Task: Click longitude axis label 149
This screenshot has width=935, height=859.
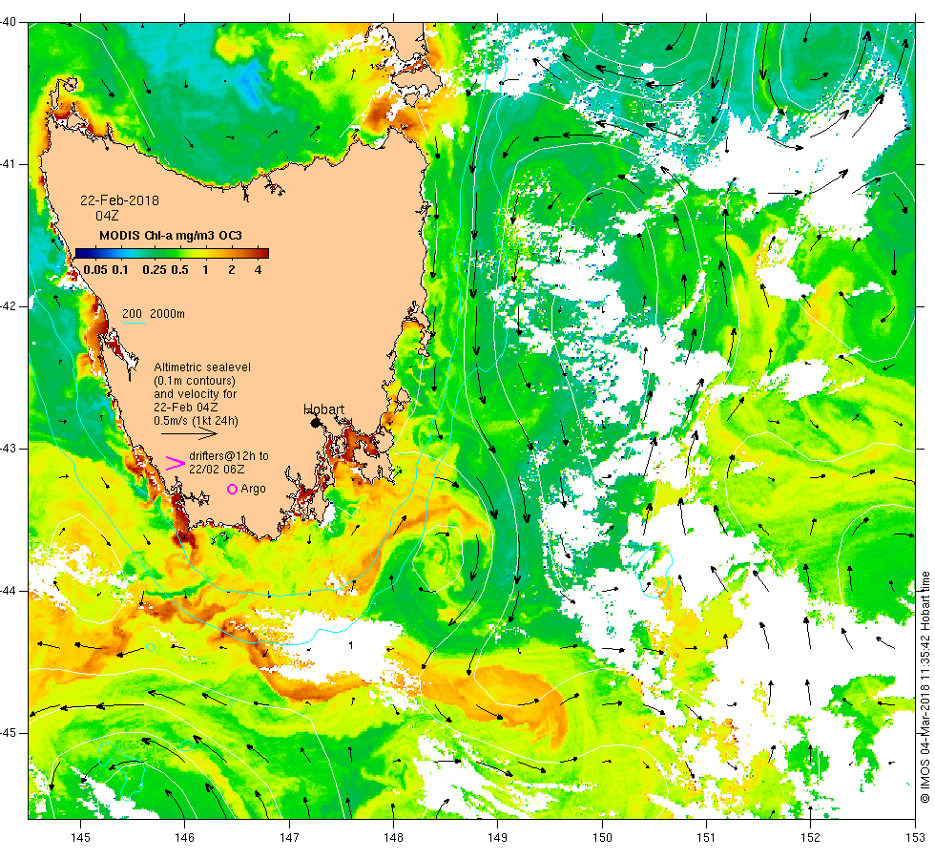Action: tap(498, 838)
